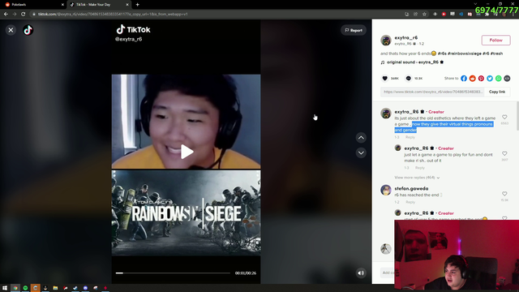The height and width of the screenshot is (292, 519).
Task: Open Discord from the taskbar
Action: (85, 288)
